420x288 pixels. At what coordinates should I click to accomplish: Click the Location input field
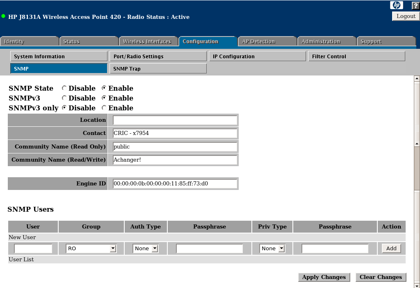(x=175, y=120)
